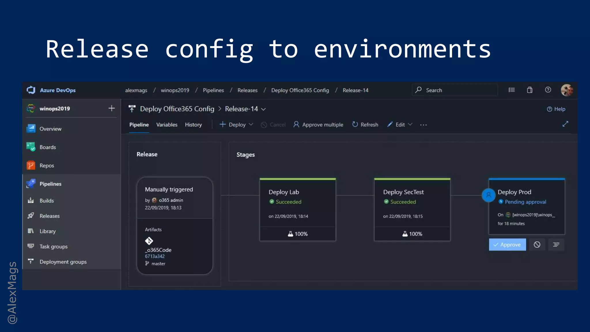Click the test flask icon in Deploy SecTest

coord(405,234)
